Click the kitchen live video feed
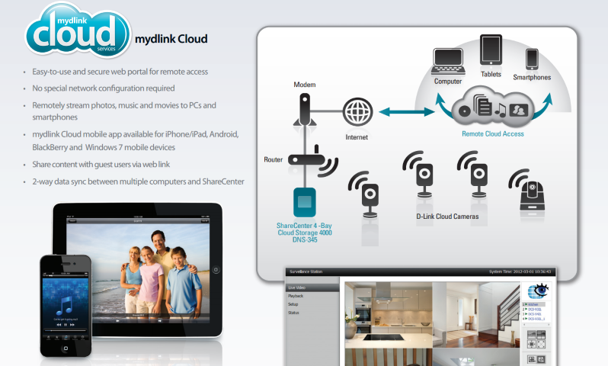608x366 pixels. [388, 315]
